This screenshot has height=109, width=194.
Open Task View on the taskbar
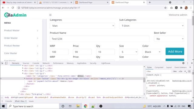70,106
